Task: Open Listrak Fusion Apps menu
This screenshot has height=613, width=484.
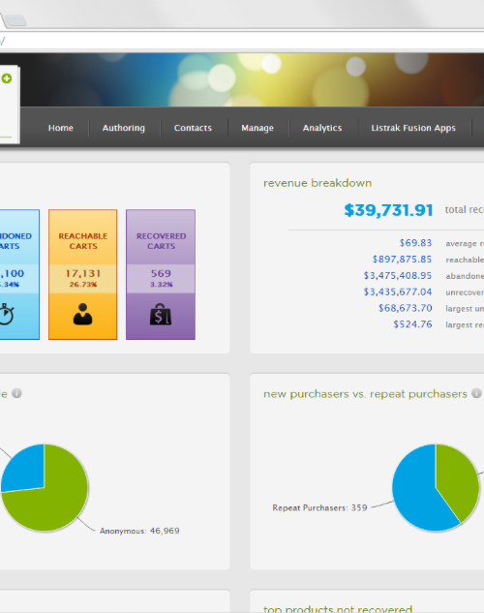Action: 413,128
